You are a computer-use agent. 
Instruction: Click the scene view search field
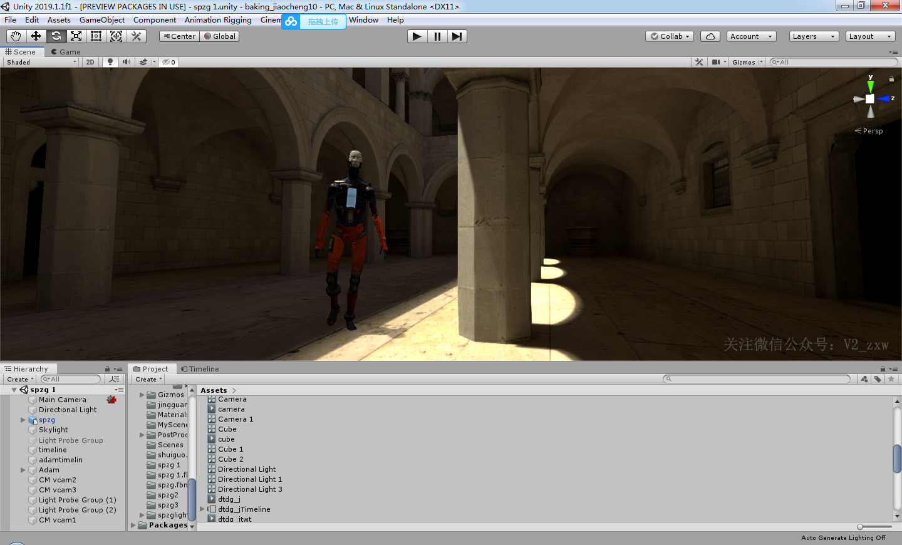coord(834,62)
